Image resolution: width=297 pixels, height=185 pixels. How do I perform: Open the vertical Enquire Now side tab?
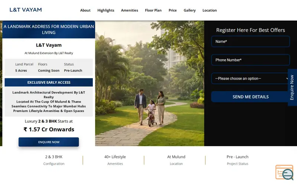tap(292, 87)
